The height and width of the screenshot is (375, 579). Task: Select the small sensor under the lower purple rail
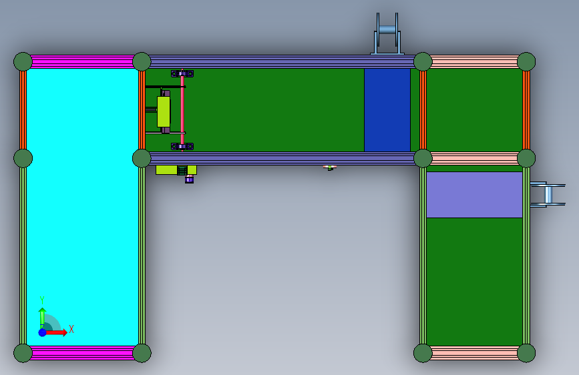click(330, 167)
